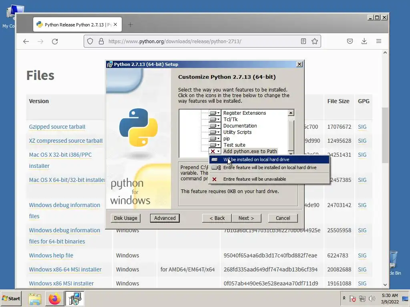Open Firefox downloads panel
The height and width of the screenshot is (307, 410).
[364, 41]
